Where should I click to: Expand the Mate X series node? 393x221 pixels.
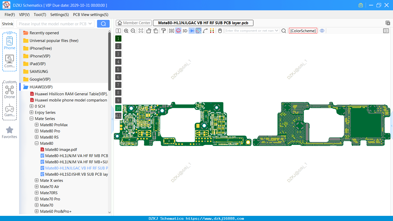(37, 180)
